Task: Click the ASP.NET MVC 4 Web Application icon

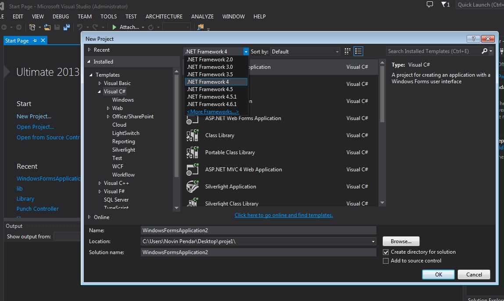Action: click(193, 170)
